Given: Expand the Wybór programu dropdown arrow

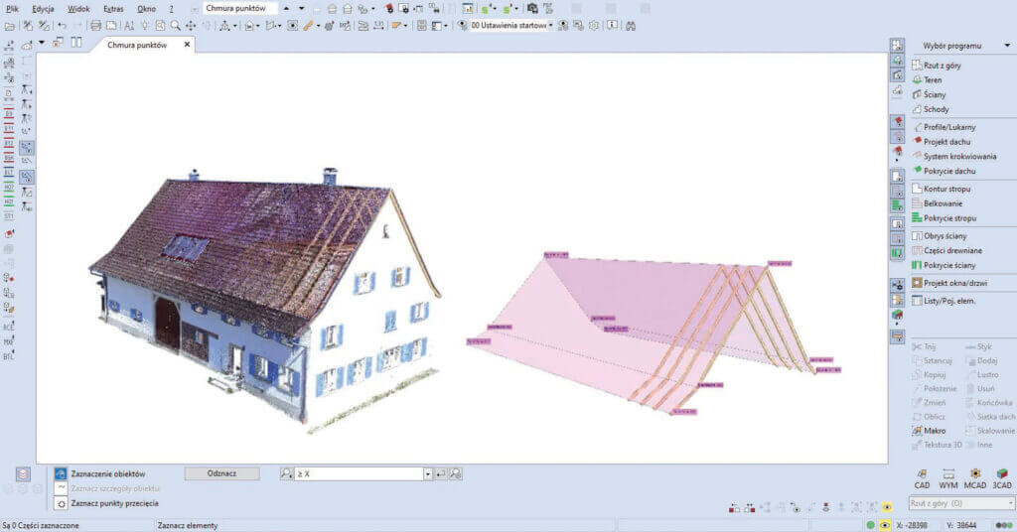Looking at the screenshot, I should coord(1007,46).
